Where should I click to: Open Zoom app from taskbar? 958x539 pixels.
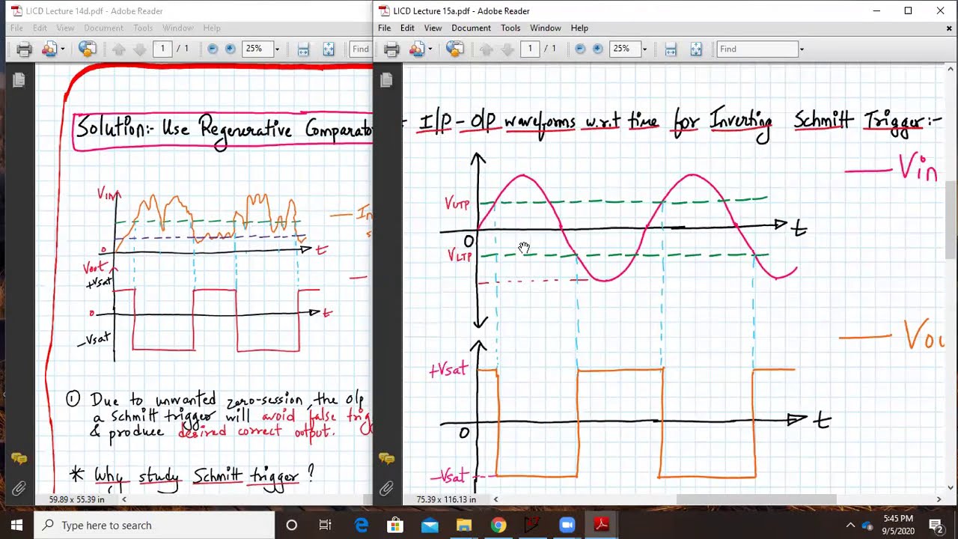click(x=567, y=525)
